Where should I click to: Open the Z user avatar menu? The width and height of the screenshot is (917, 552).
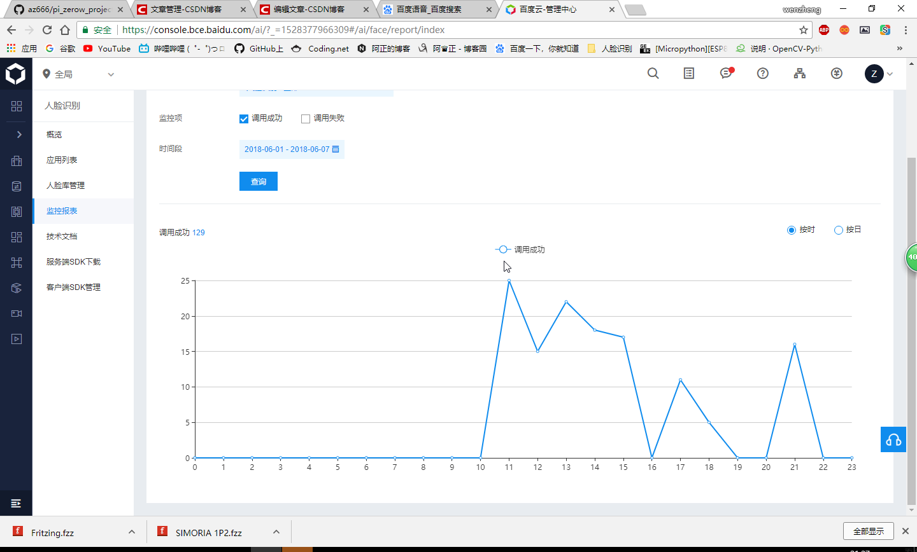tap(879, 74)
